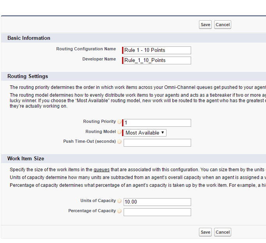Click the Work Item Size section header
Screen dimensions: 266x243
26,159
